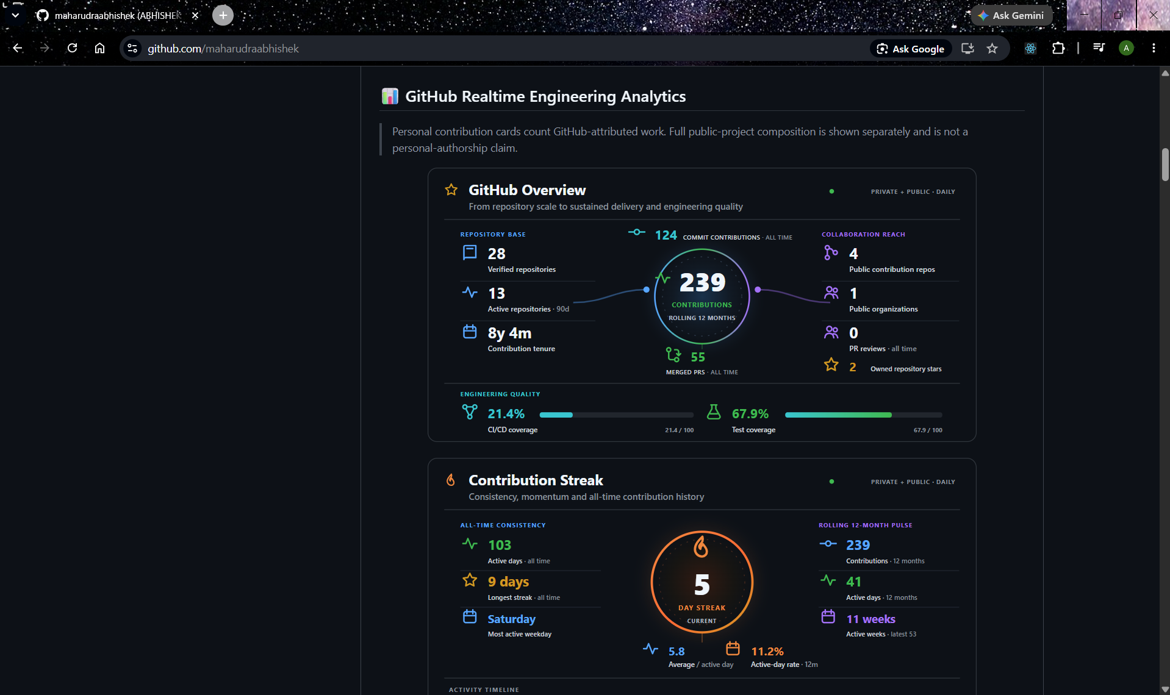Click commit icon beside 239 contributions

pos(828,543)
